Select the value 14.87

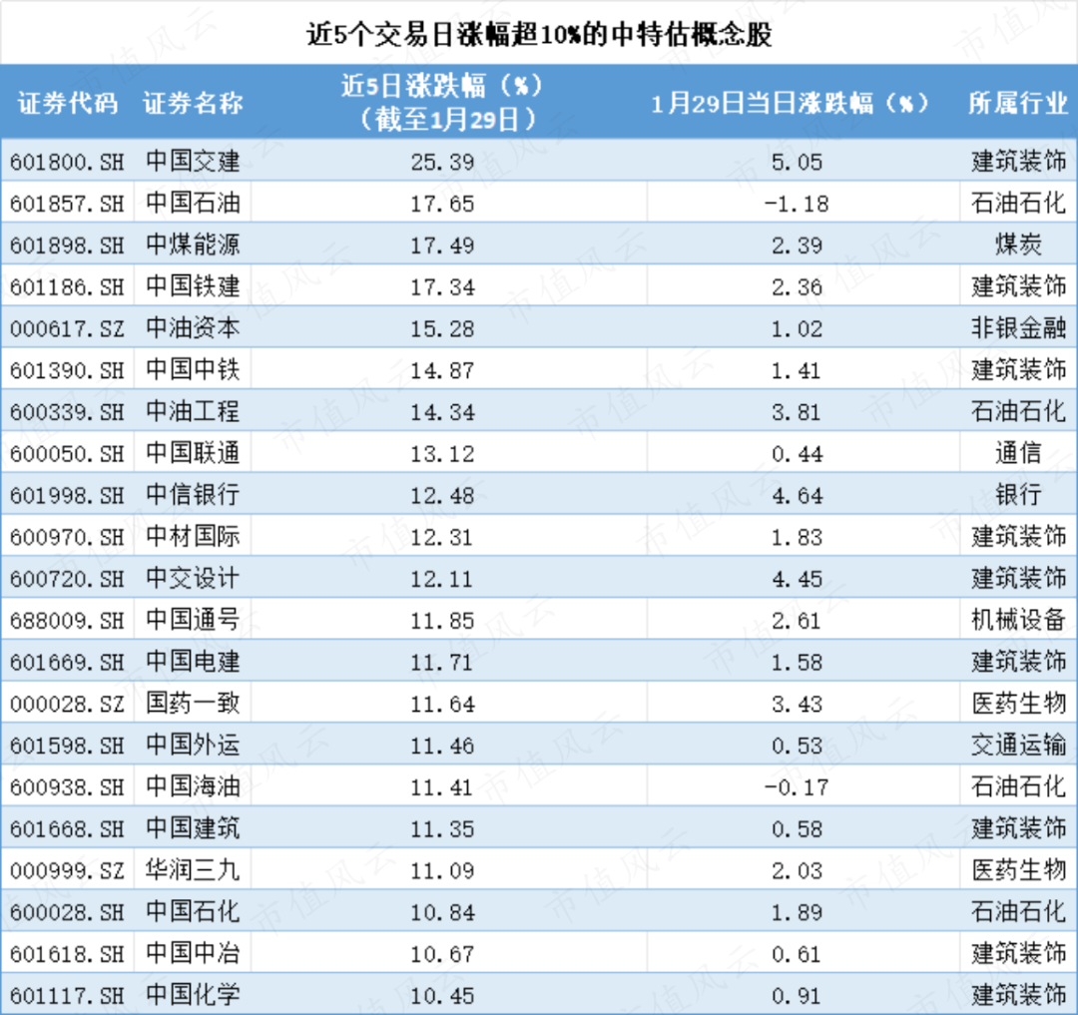coord(442,370)
